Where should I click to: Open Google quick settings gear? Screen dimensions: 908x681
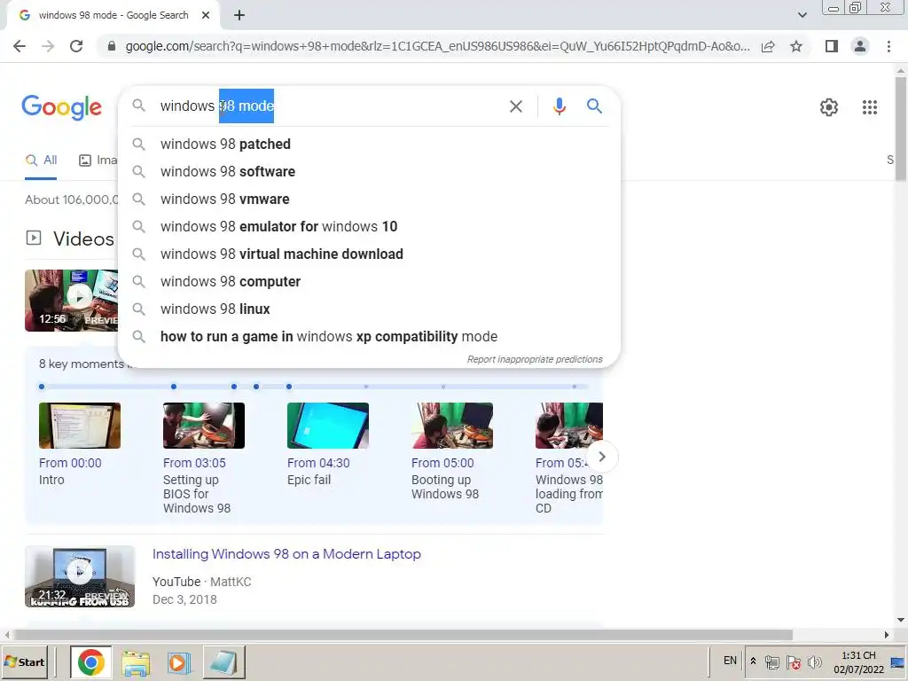[x=829, y=107]
